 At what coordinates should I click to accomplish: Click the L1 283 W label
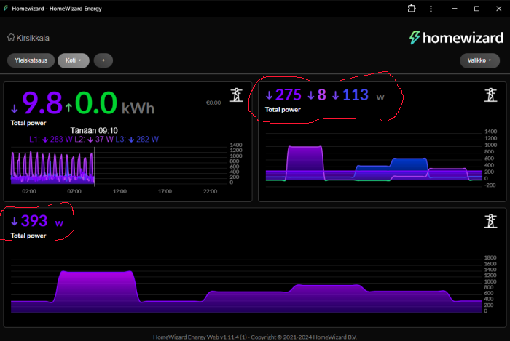click(51, 139)
